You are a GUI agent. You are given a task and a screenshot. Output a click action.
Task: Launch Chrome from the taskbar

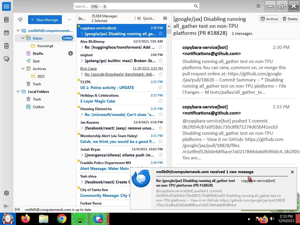click(62, 219)
